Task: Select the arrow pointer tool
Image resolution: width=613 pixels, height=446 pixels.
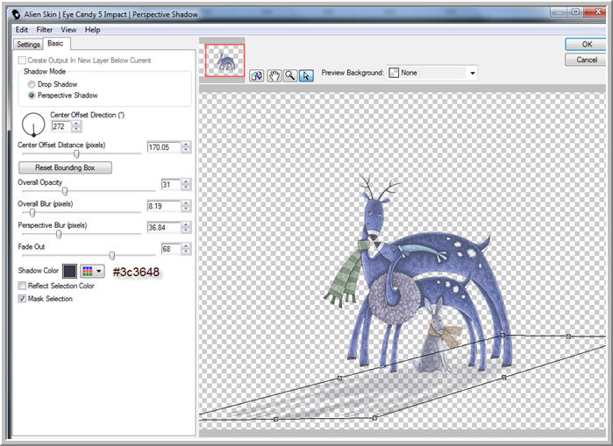Action: pyautogui.click(x=306, y=75)
